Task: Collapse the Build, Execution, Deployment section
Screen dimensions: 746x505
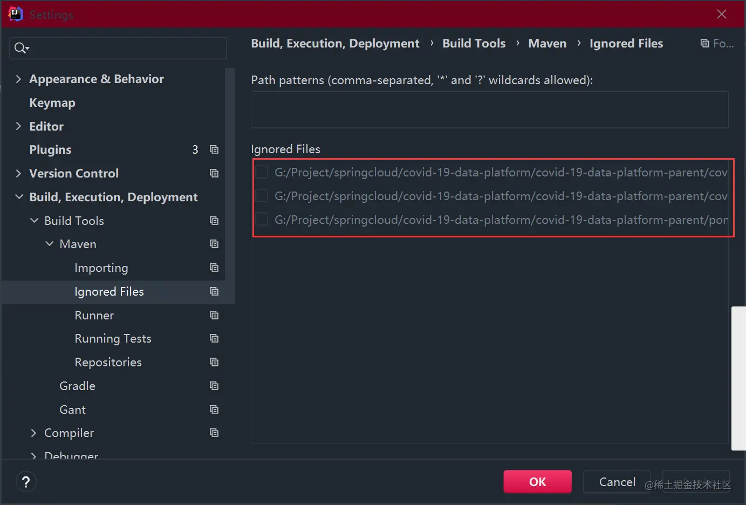Action: click(19, 197)
